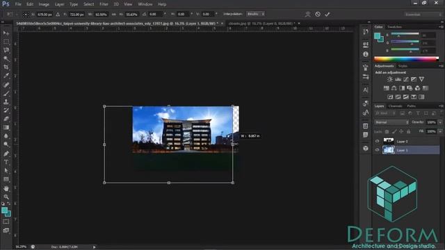Select the Dodge tool
Screen dimensions: 445x250
[6, 144]
